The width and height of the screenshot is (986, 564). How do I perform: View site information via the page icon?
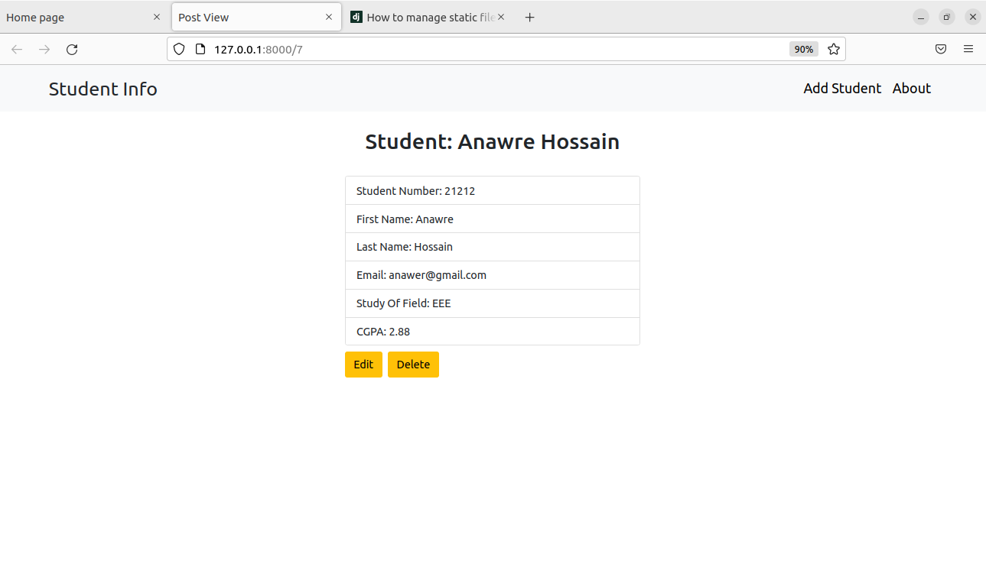pyautogui.click(x=200, y=49)
